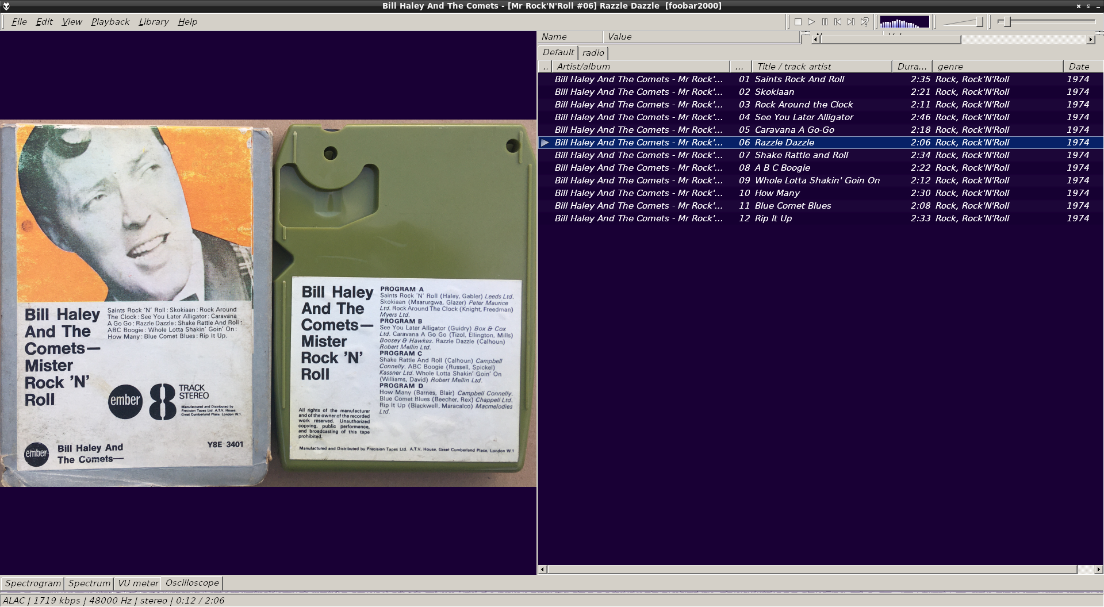The width and height of the screenshot is (1104, 607).
Task: Sort by the Duration column header
Action: 912,67
